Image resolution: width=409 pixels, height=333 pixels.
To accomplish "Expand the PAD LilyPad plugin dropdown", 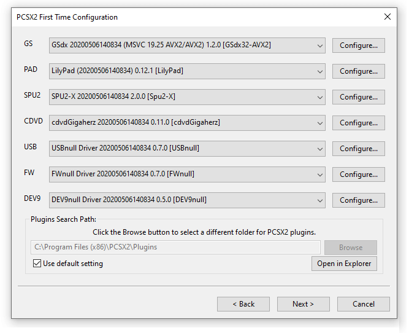I will click(x=187, y=71).
